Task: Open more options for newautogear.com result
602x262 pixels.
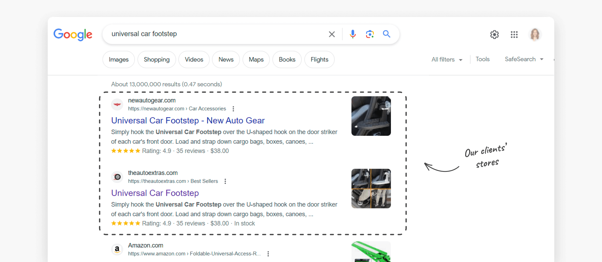Action: point(233,109)
